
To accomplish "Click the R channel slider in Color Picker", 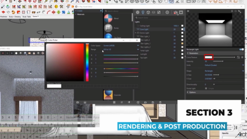I will (x=121, y=55).
